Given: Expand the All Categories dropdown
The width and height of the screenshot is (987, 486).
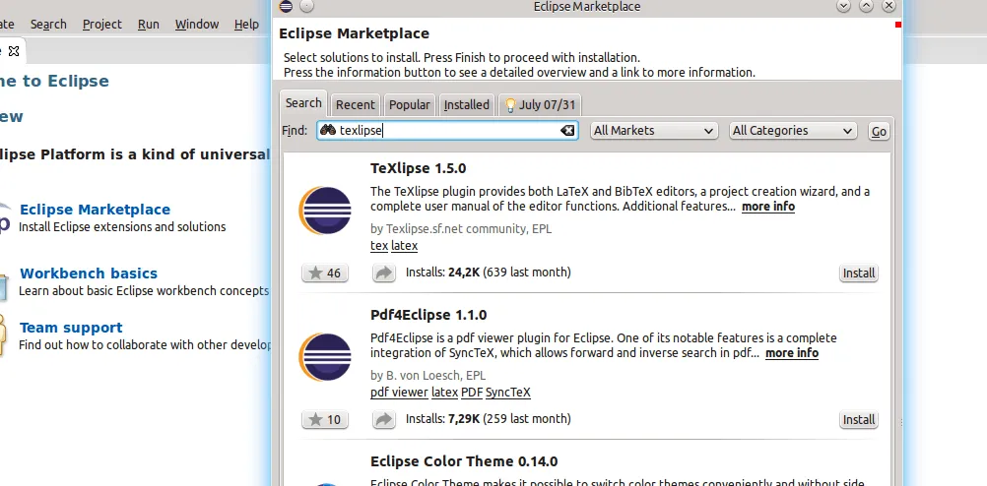Looking at the screenshot, I should coord(793,131).
